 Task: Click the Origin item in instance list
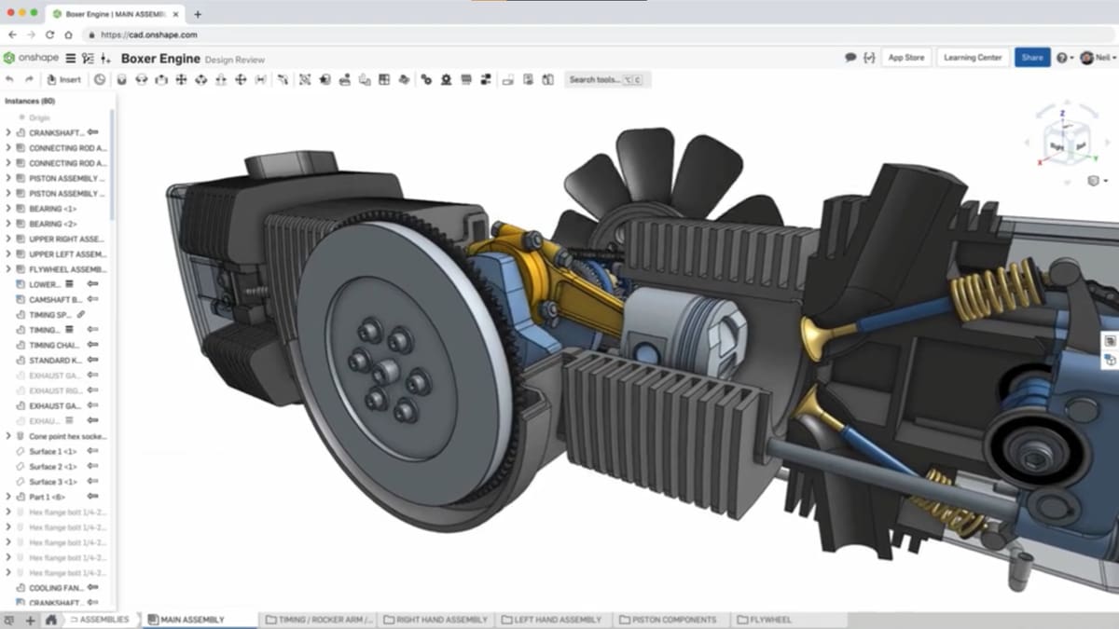tap(39, 118)
